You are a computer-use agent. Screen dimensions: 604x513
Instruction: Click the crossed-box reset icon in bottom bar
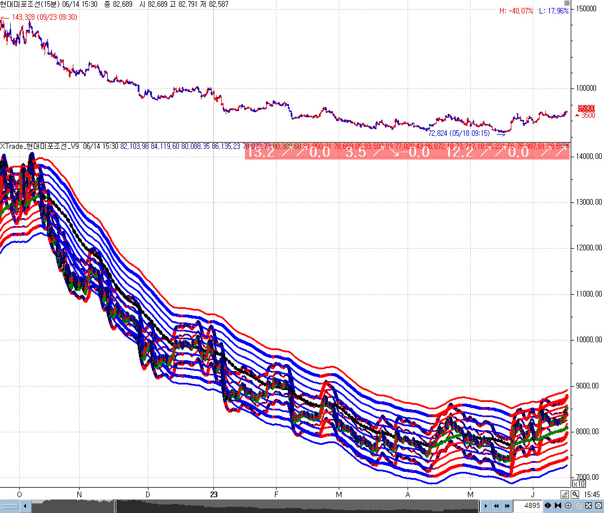pyautogui.click(x=598, y=506)
